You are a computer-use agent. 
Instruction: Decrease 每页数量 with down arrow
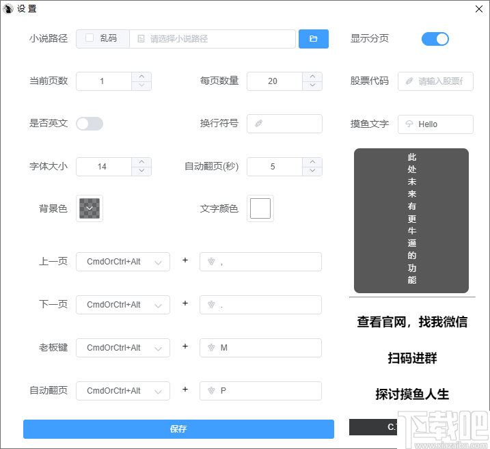(312, 85)
